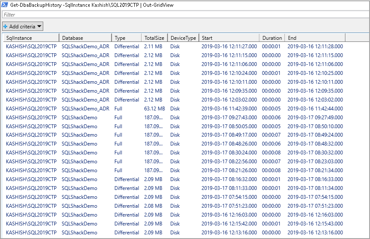Click start time 2019-03-17 08:21:26.000

coord(229,170)
